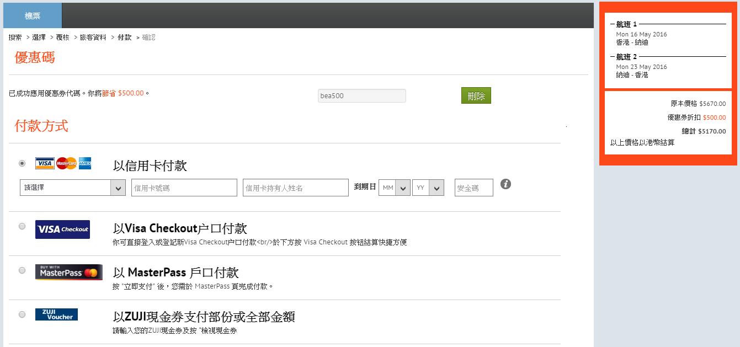Open the card type 請選擇 dropdown
The image size is (740, 347).
click(x=73, y=188)
